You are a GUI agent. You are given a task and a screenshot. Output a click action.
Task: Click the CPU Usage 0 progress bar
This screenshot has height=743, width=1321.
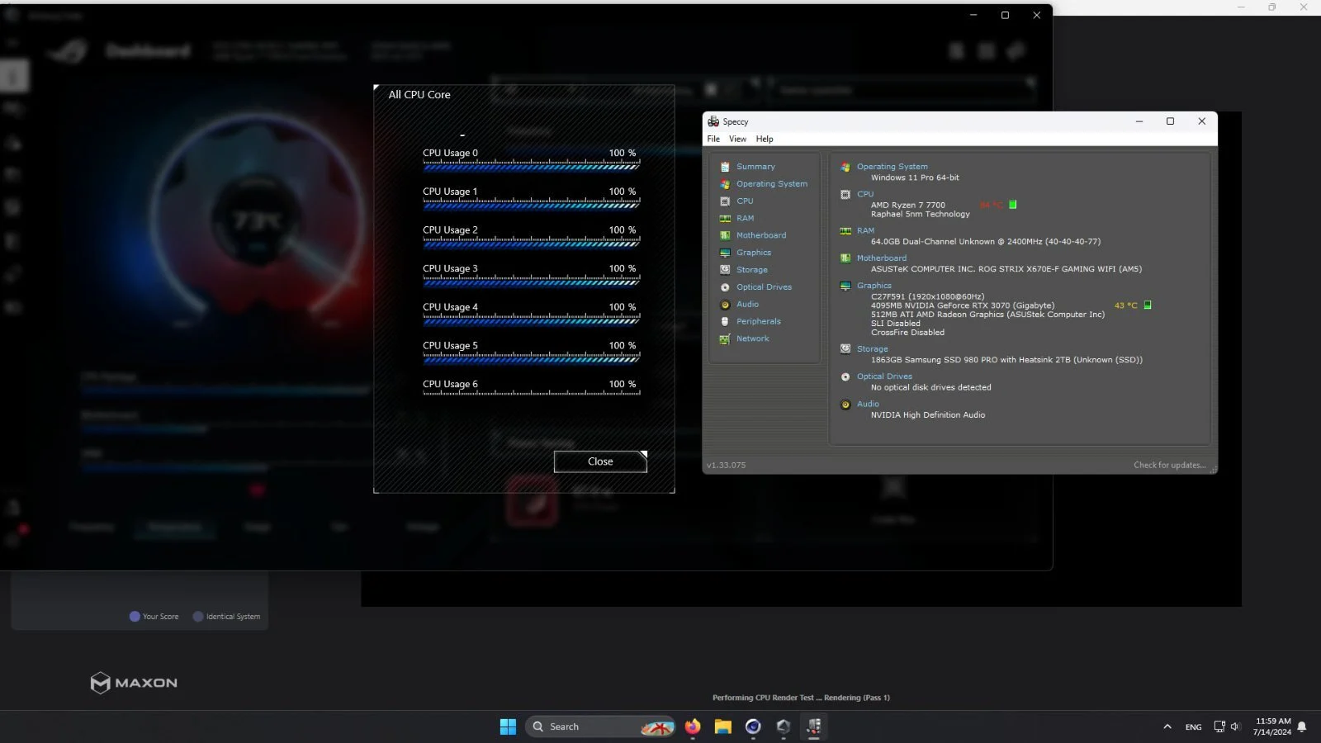point(532,167)
